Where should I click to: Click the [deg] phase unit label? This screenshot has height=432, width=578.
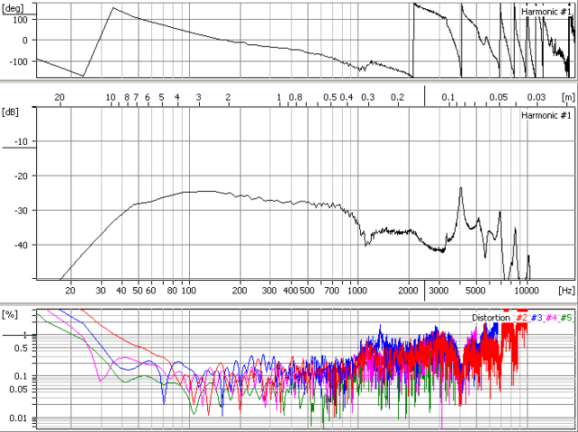[x=15, y=7]
